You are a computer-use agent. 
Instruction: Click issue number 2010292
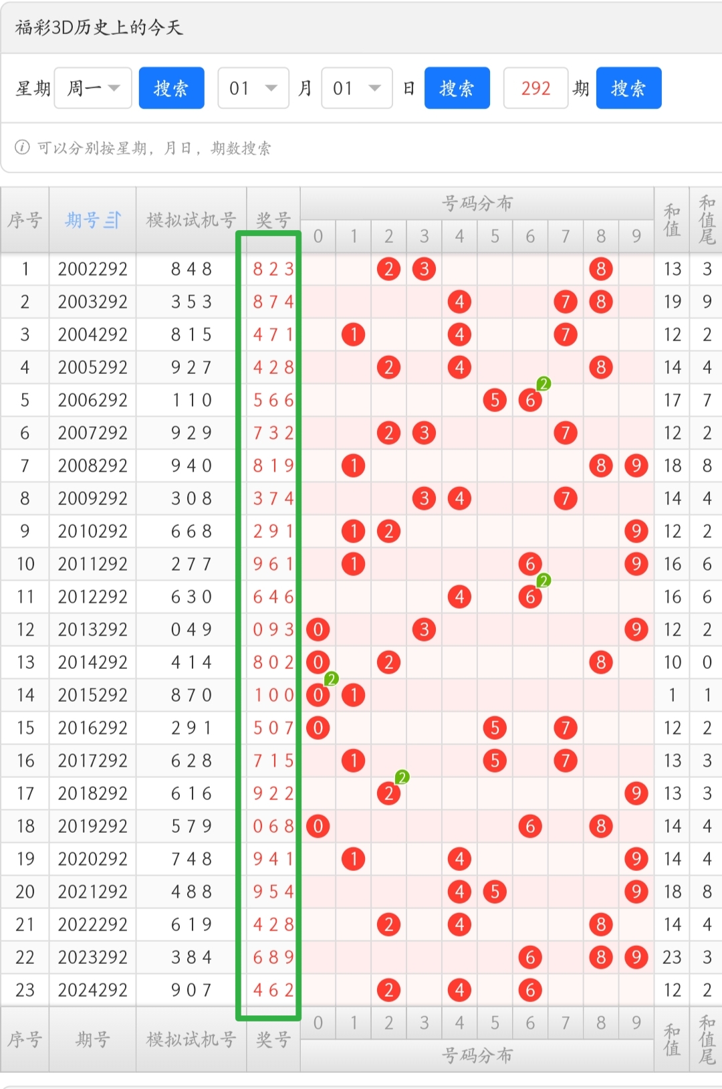pyautogui.click(x=92, y=531)
